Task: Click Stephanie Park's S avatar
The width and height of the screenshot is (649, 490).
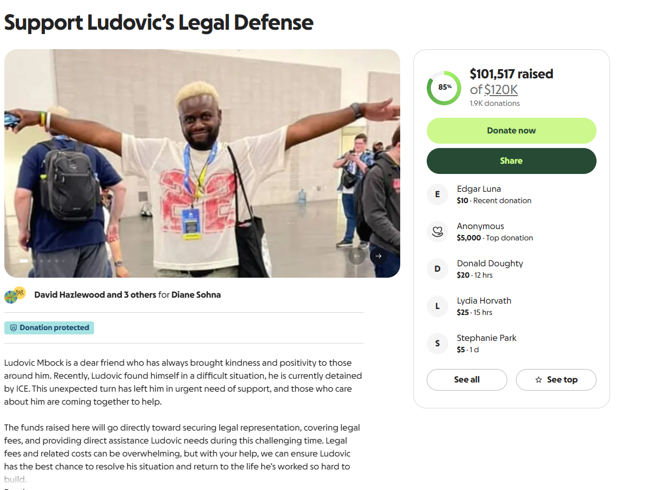Action: coord(438,344)
